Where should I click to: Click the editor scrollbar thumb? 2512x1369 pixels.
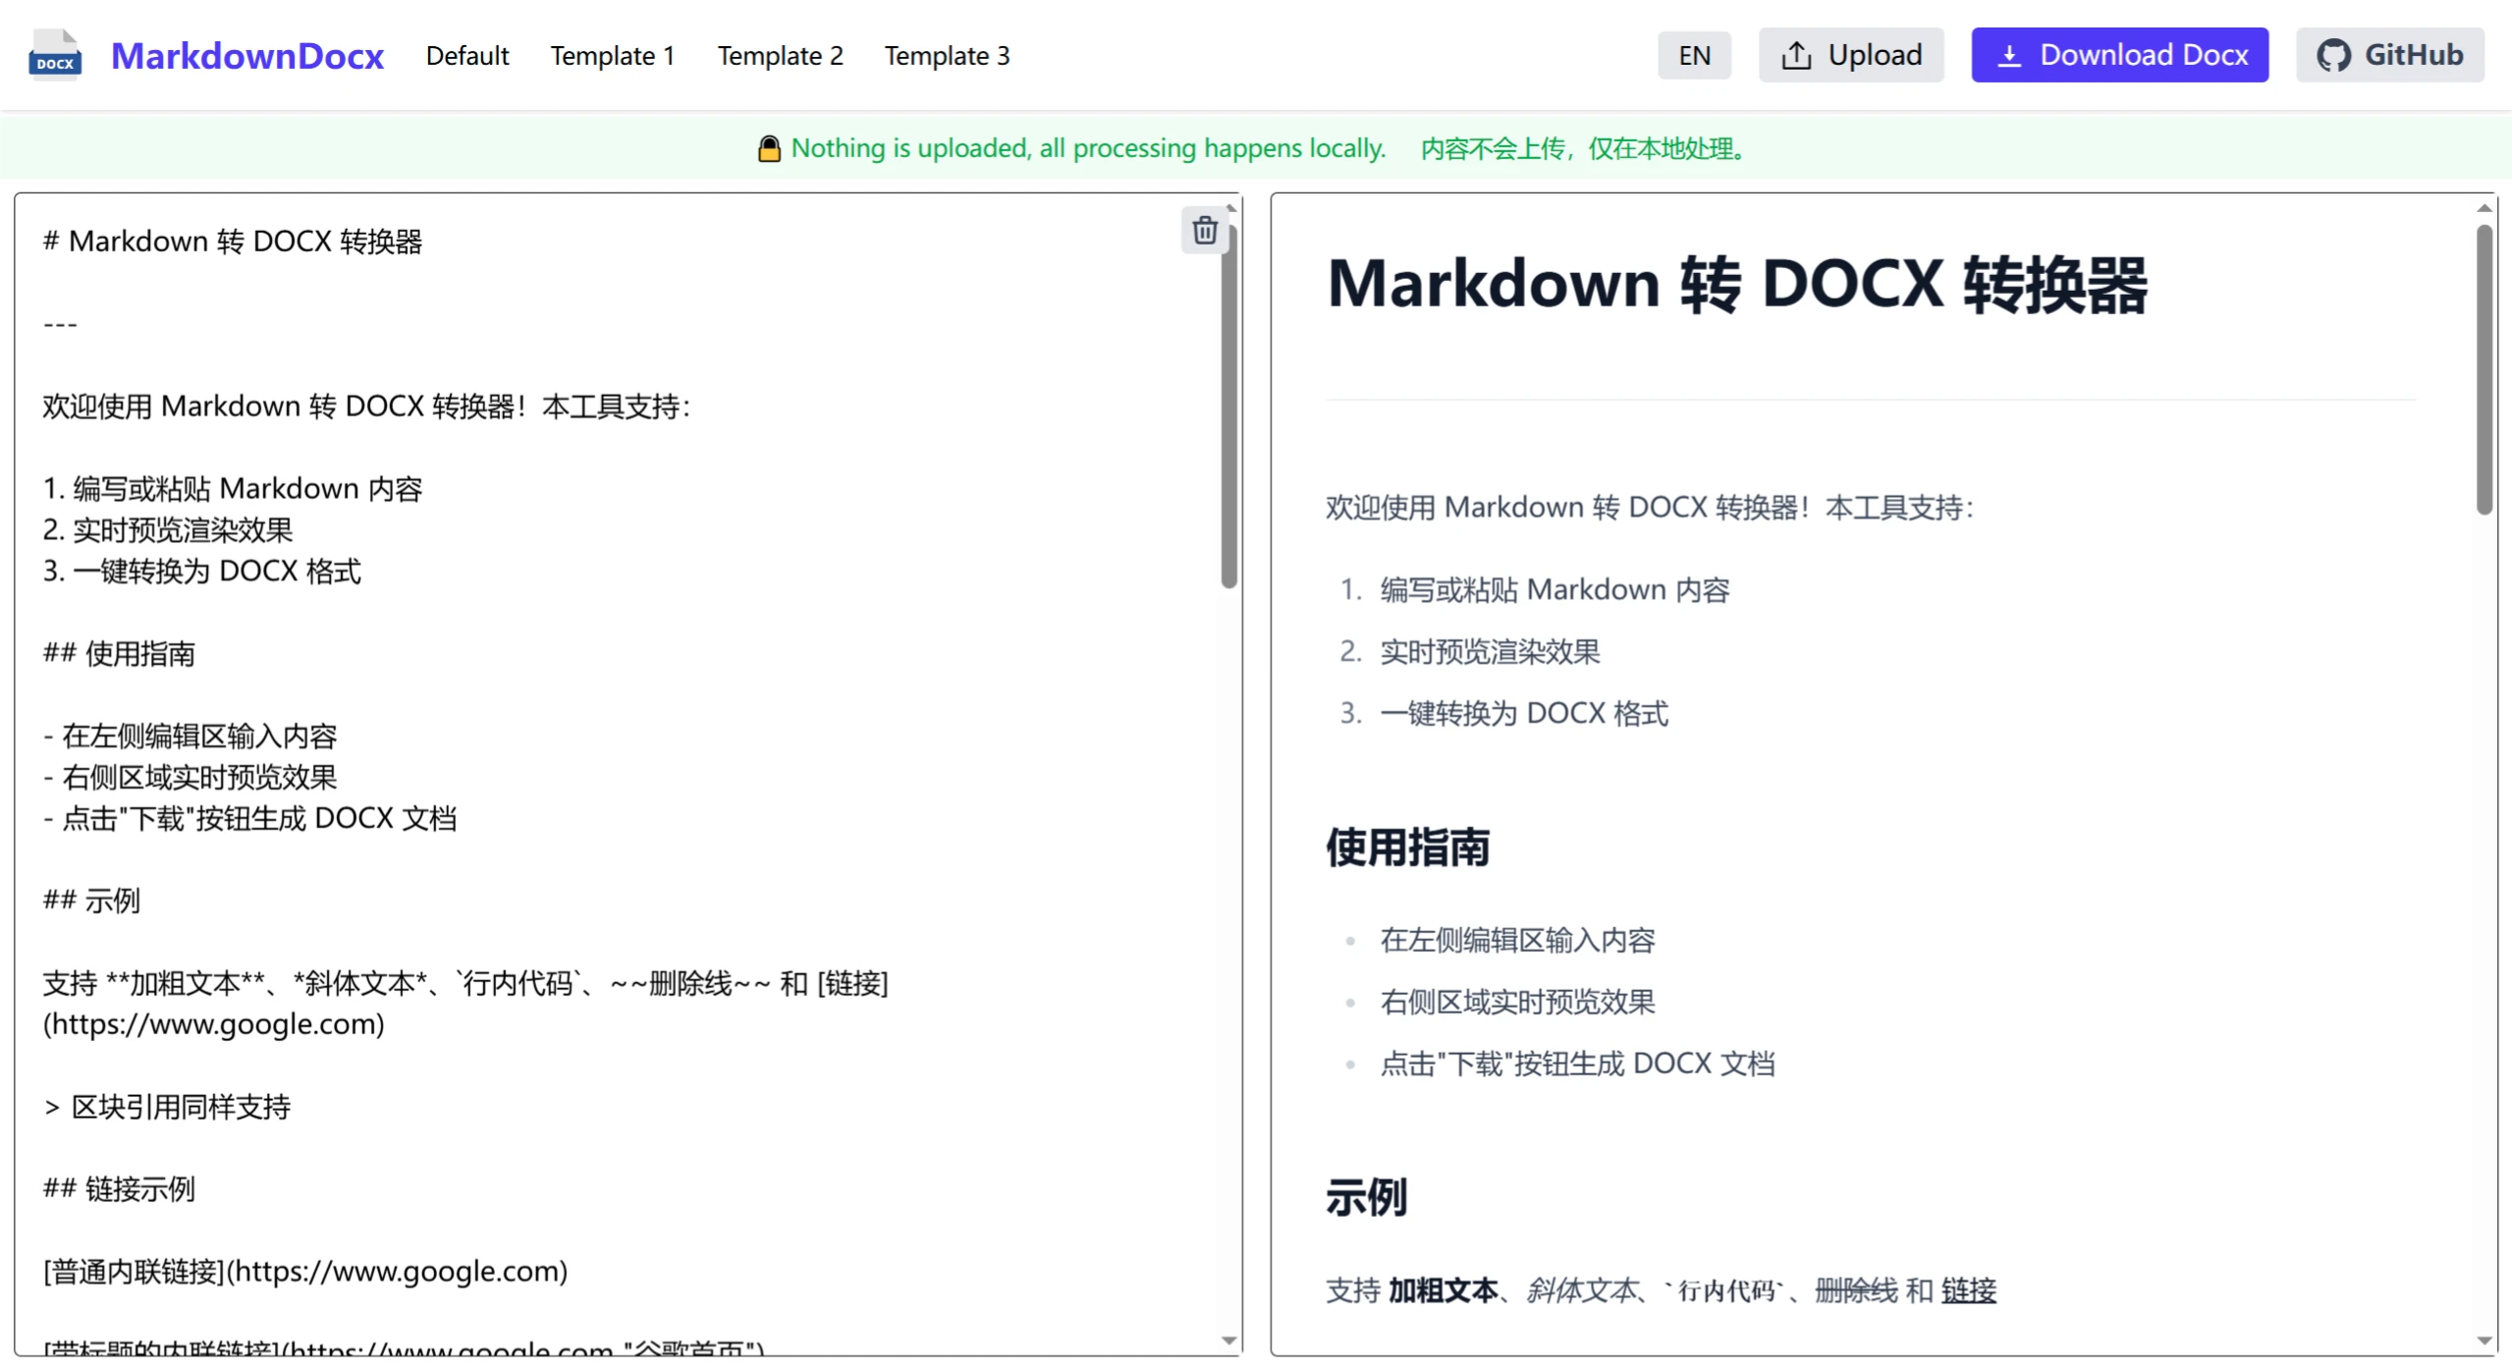1229,405
